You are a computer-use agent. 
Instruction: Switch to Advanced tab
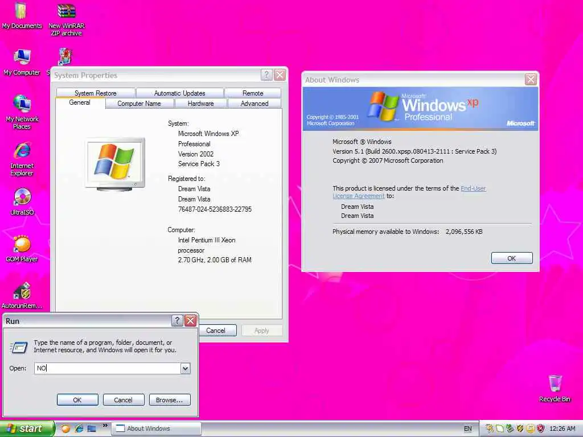[254, 104]
